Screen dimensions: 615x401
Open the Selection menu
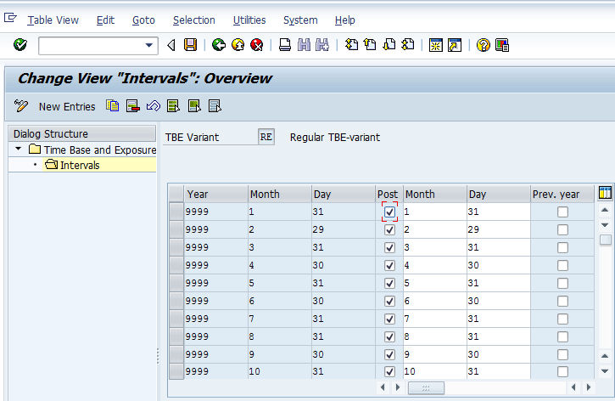click(x=193, y=20)
